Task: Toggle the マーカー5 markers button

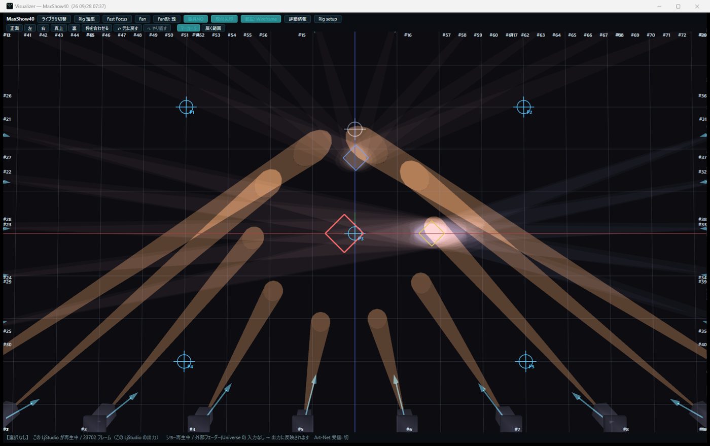Action: 188,28
